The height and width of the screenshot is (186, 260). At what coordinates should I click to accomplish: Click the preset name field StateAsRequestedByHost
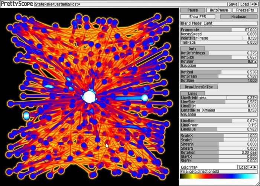(x=130, y=4)
